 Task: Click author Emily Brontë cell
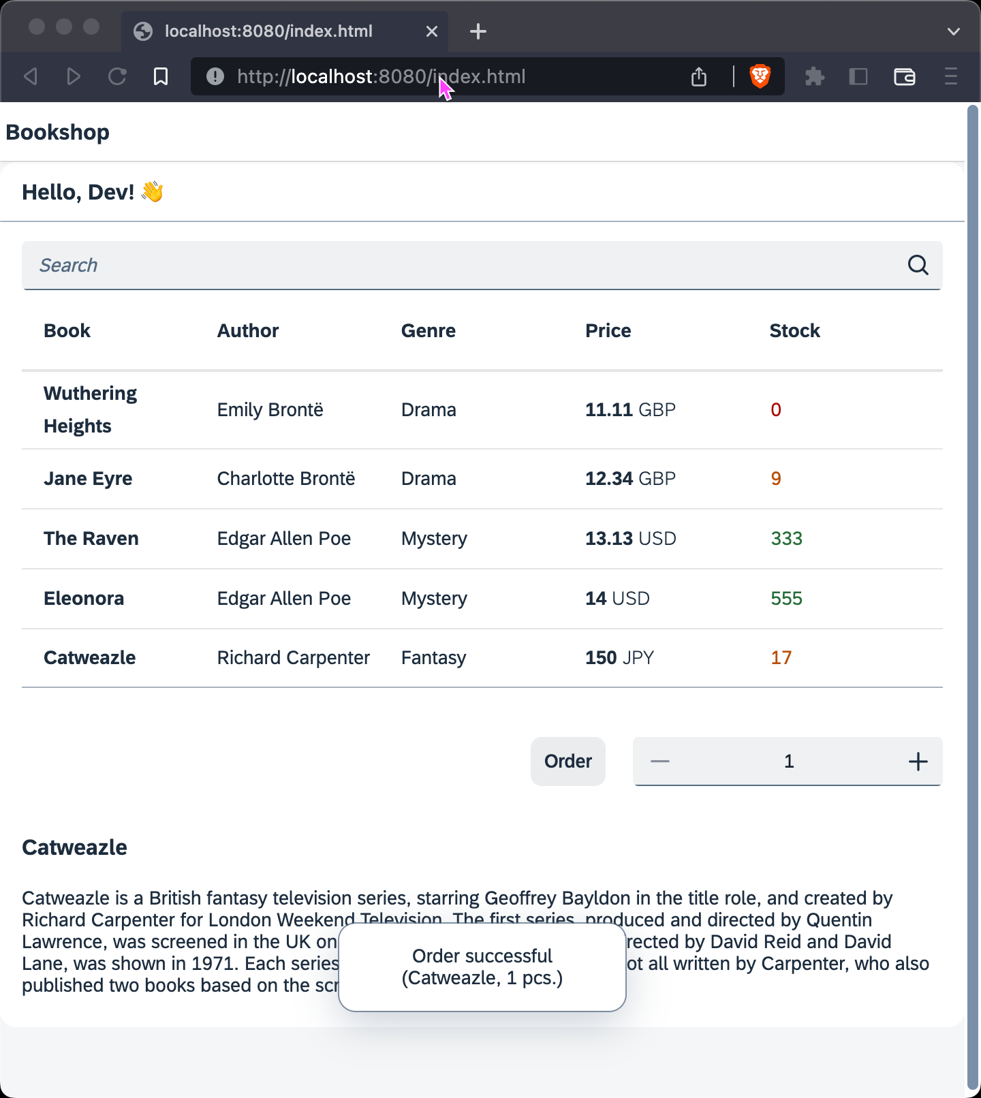pyautogui.click(x=270, y=410)
